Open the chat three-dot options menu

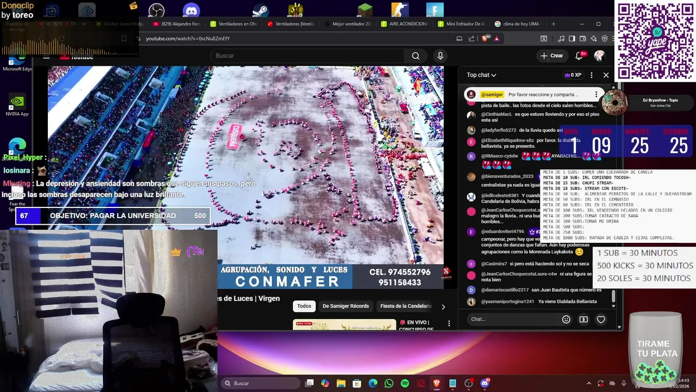click(x=592, y=75)
